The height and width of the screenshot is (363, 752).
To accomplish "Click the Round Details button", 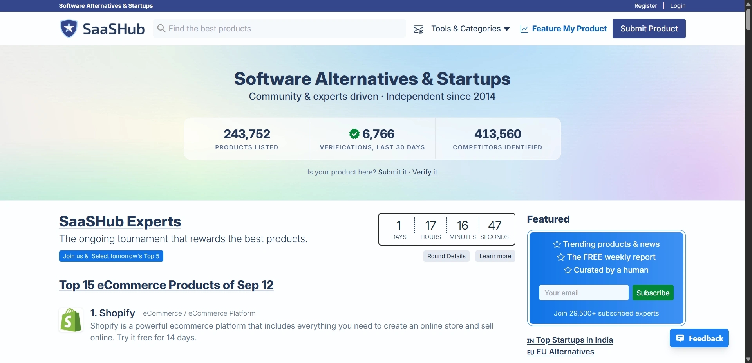I will 446,256.
